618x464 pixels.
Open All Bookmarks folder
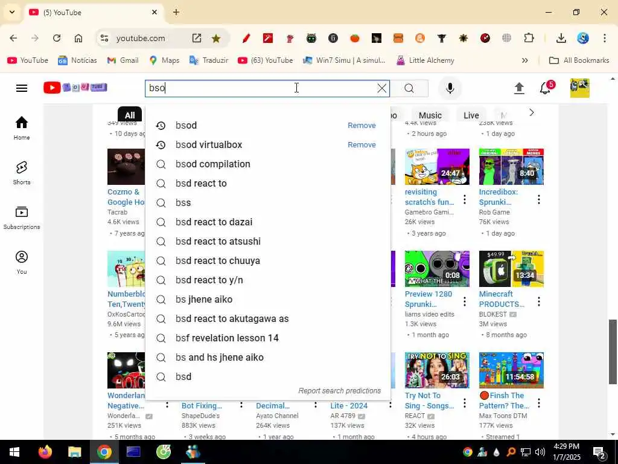tap(579, 60)
